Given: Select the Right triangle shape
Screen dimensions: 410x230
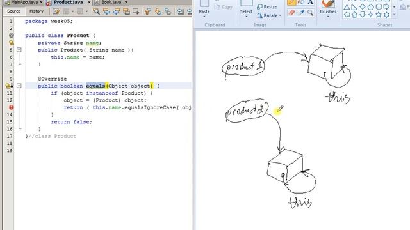Looking at the screenshot, I should (354, 7).
